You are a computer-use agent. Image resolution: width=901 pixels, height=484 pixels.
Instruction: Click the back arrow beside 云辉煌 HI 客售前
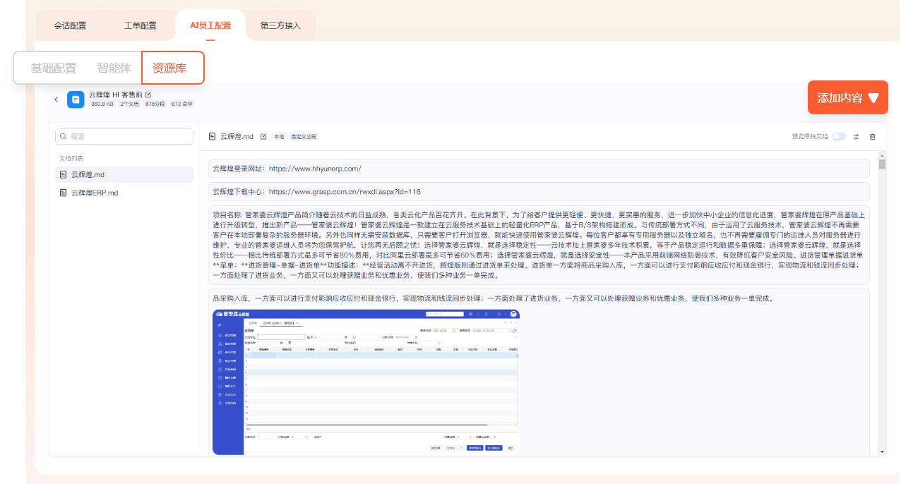point(56,99)
